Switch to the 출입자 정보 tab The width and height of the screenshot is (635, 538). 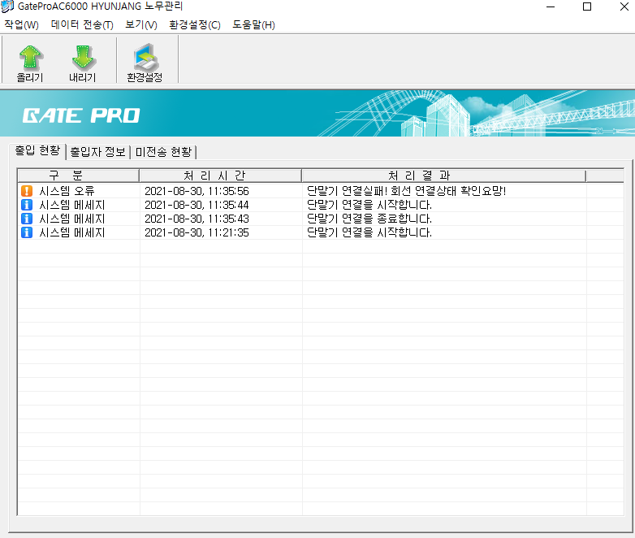click(98, 152)
